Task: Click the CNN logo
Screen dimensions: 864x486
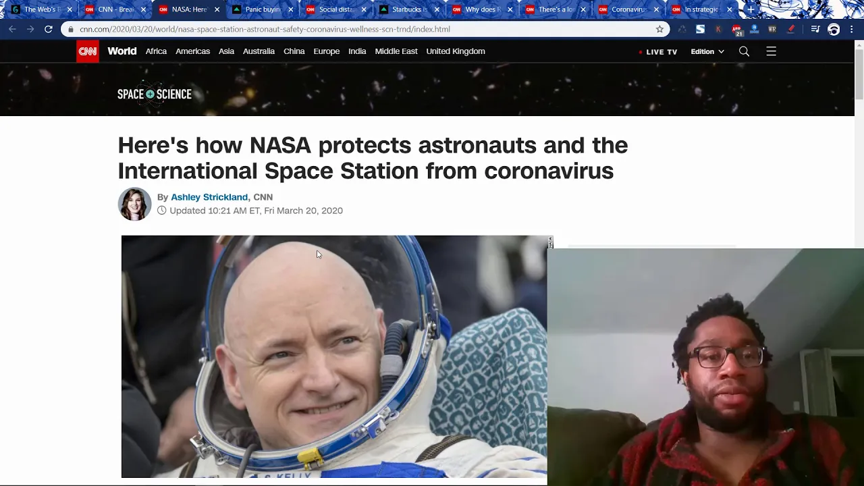Action: 87,51
